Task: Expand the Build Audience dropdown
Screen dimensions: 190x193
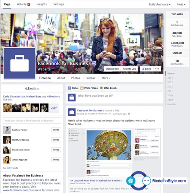Action: 160,4
